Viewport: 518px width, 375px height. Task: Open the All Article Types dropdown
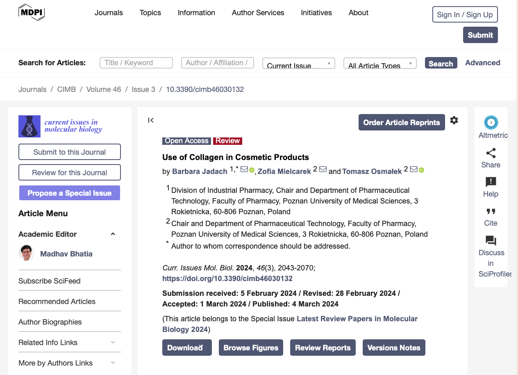pos(379,63)
